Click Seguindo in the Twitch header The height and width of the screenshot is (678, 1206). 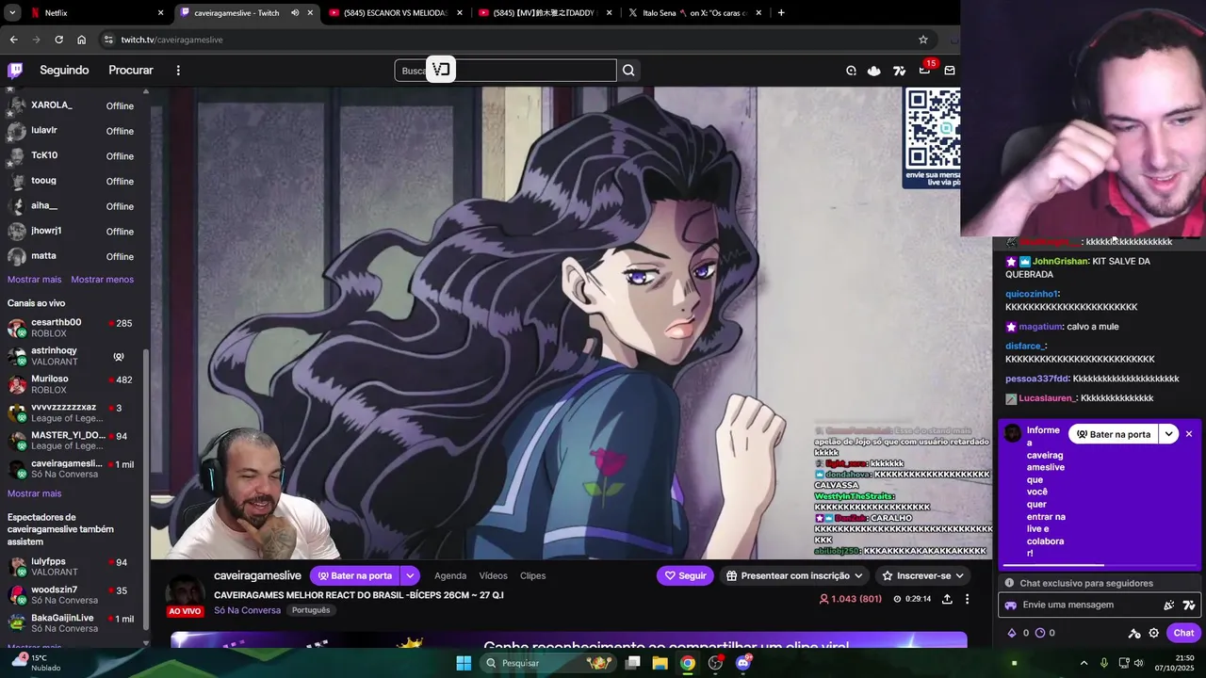pos(64,70)
